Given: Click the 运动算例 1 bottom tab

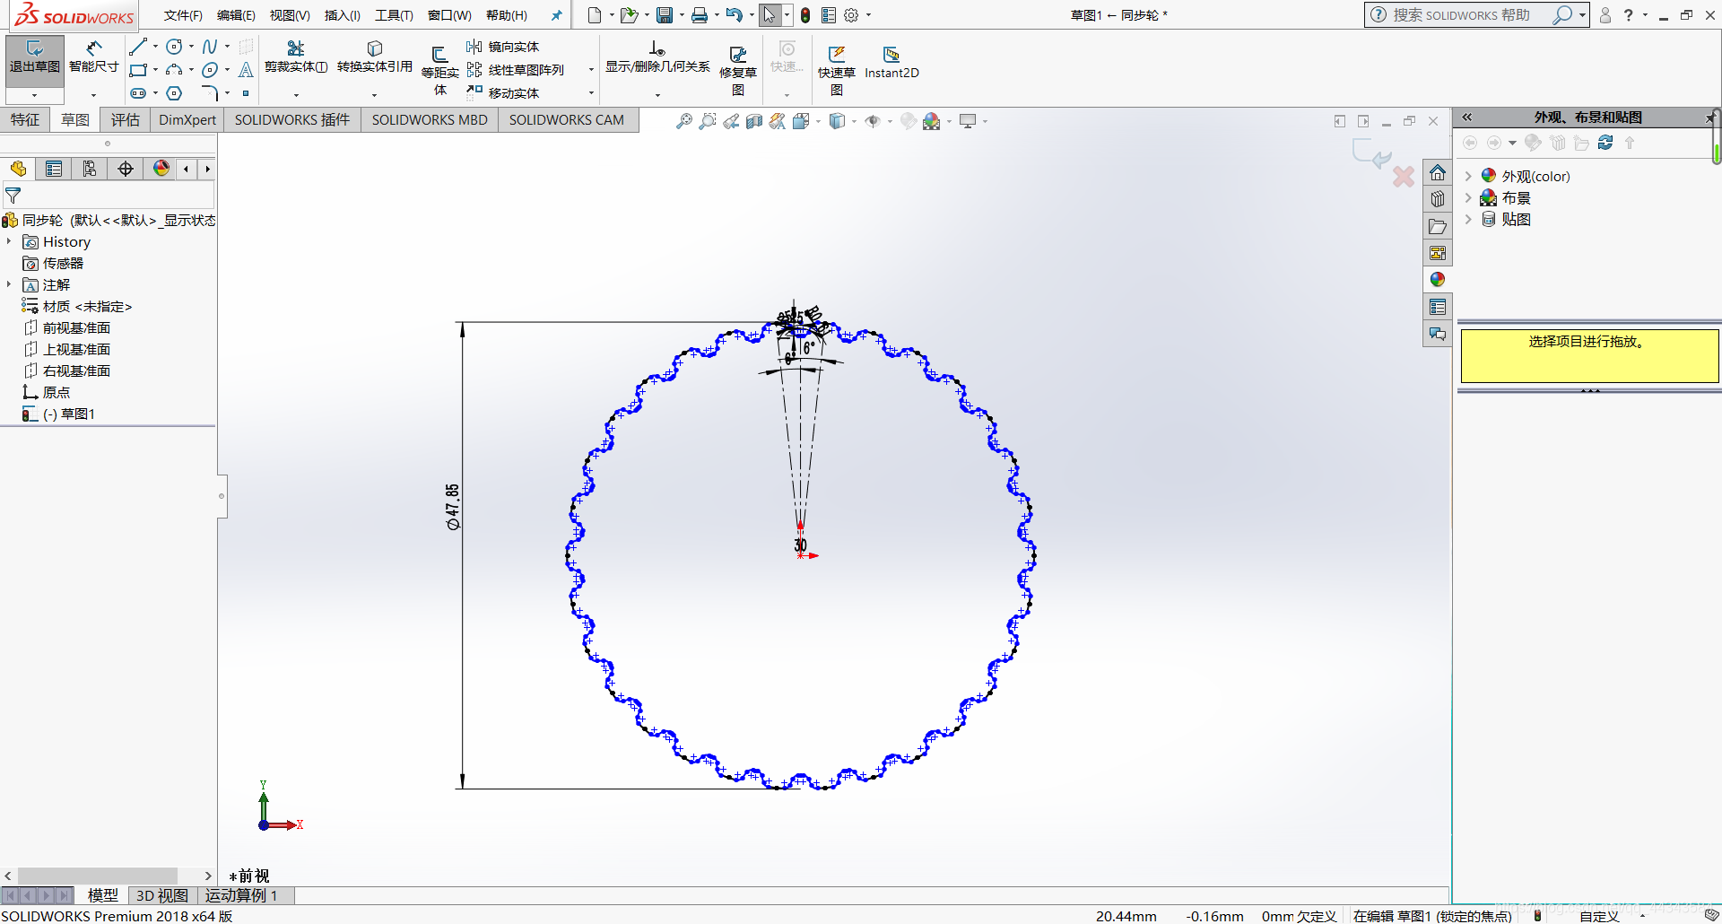Looking at the screenshot, I should point(241,895).
